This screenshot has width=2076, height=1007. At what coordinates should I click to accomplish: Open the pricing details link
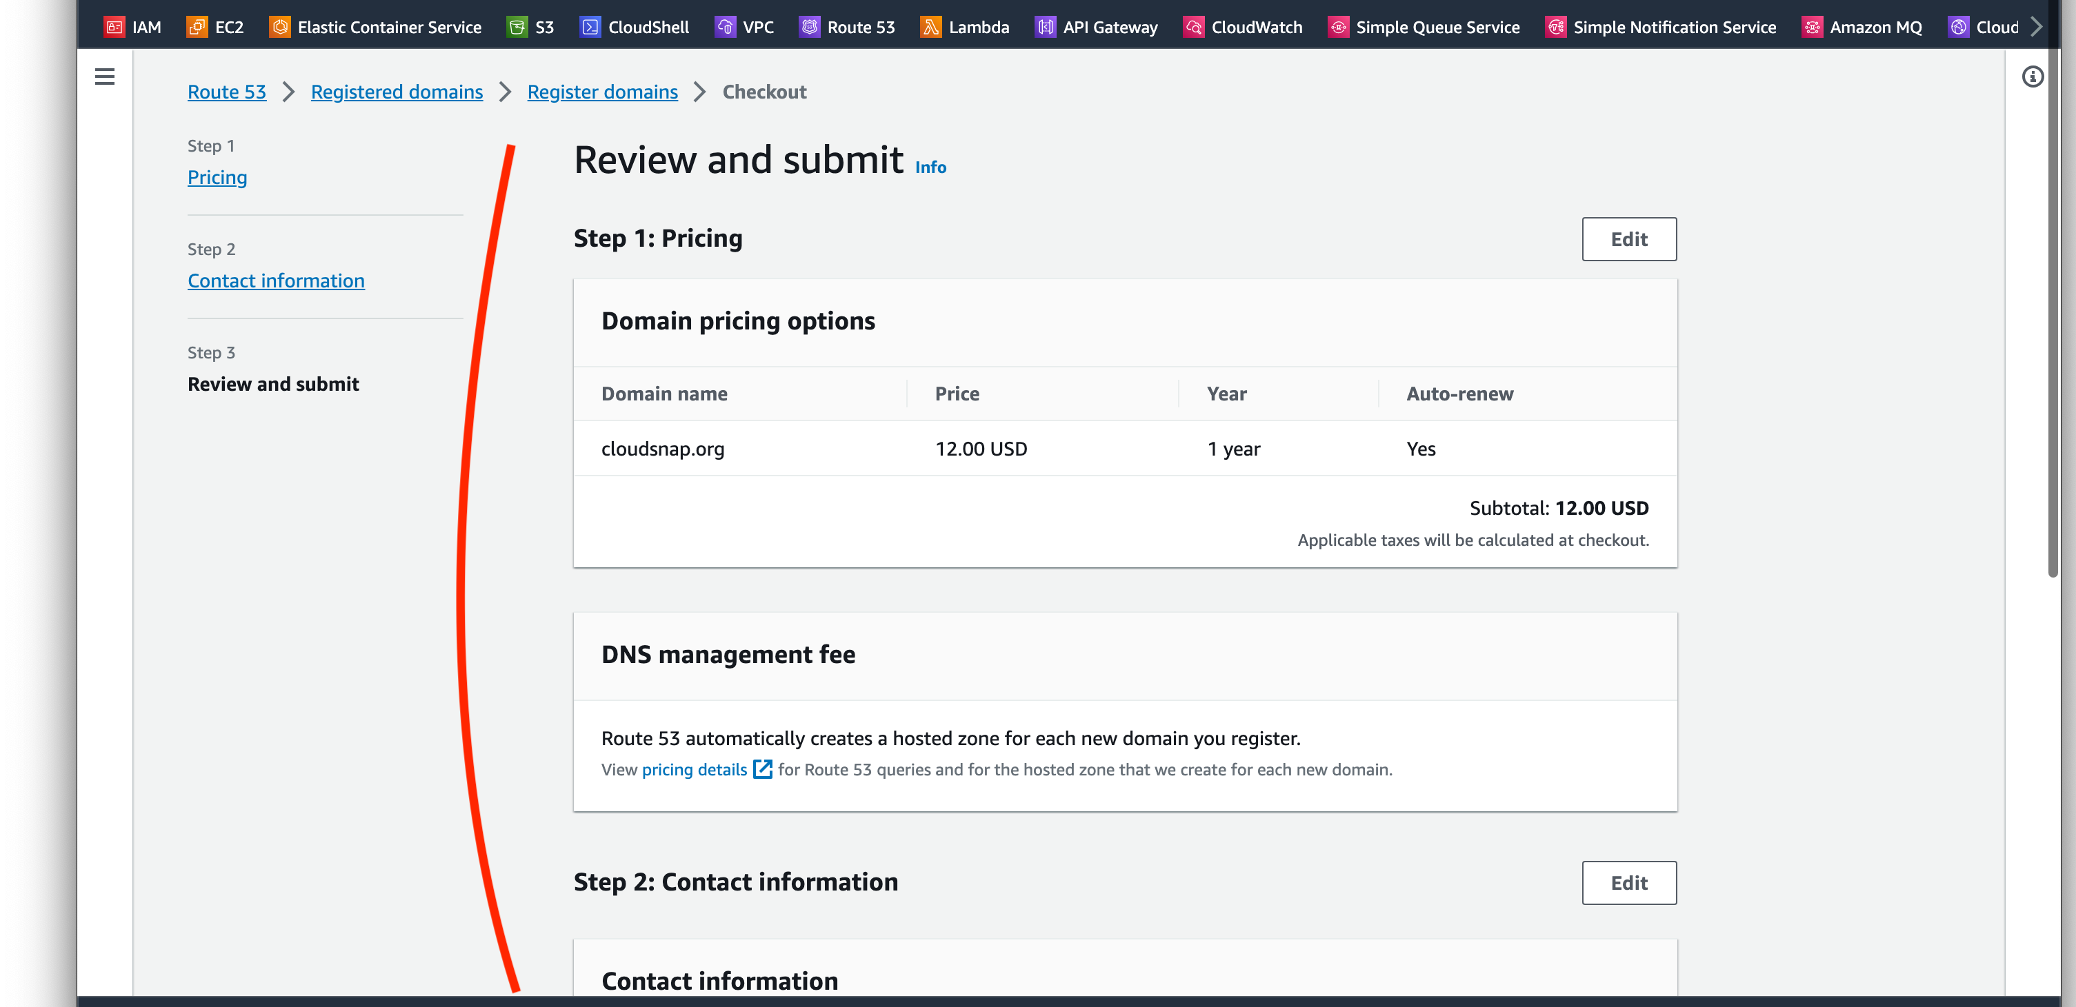tap(694, 769)
